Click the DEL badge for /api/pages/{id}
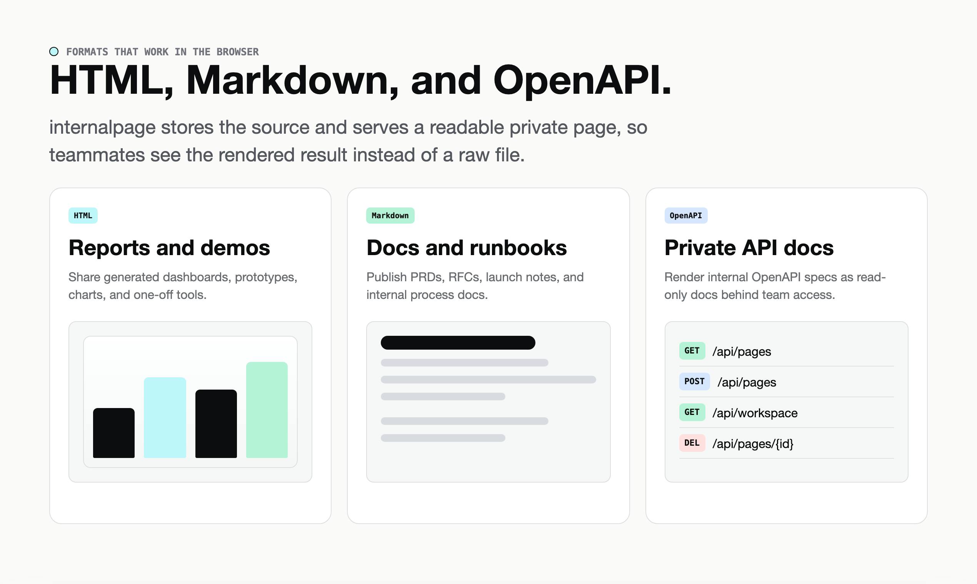The width and height of the screenshot is (977, 584). tap(692, 443)
